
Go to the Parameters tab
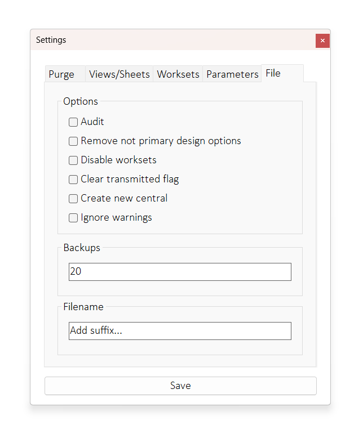click(232, 74)
